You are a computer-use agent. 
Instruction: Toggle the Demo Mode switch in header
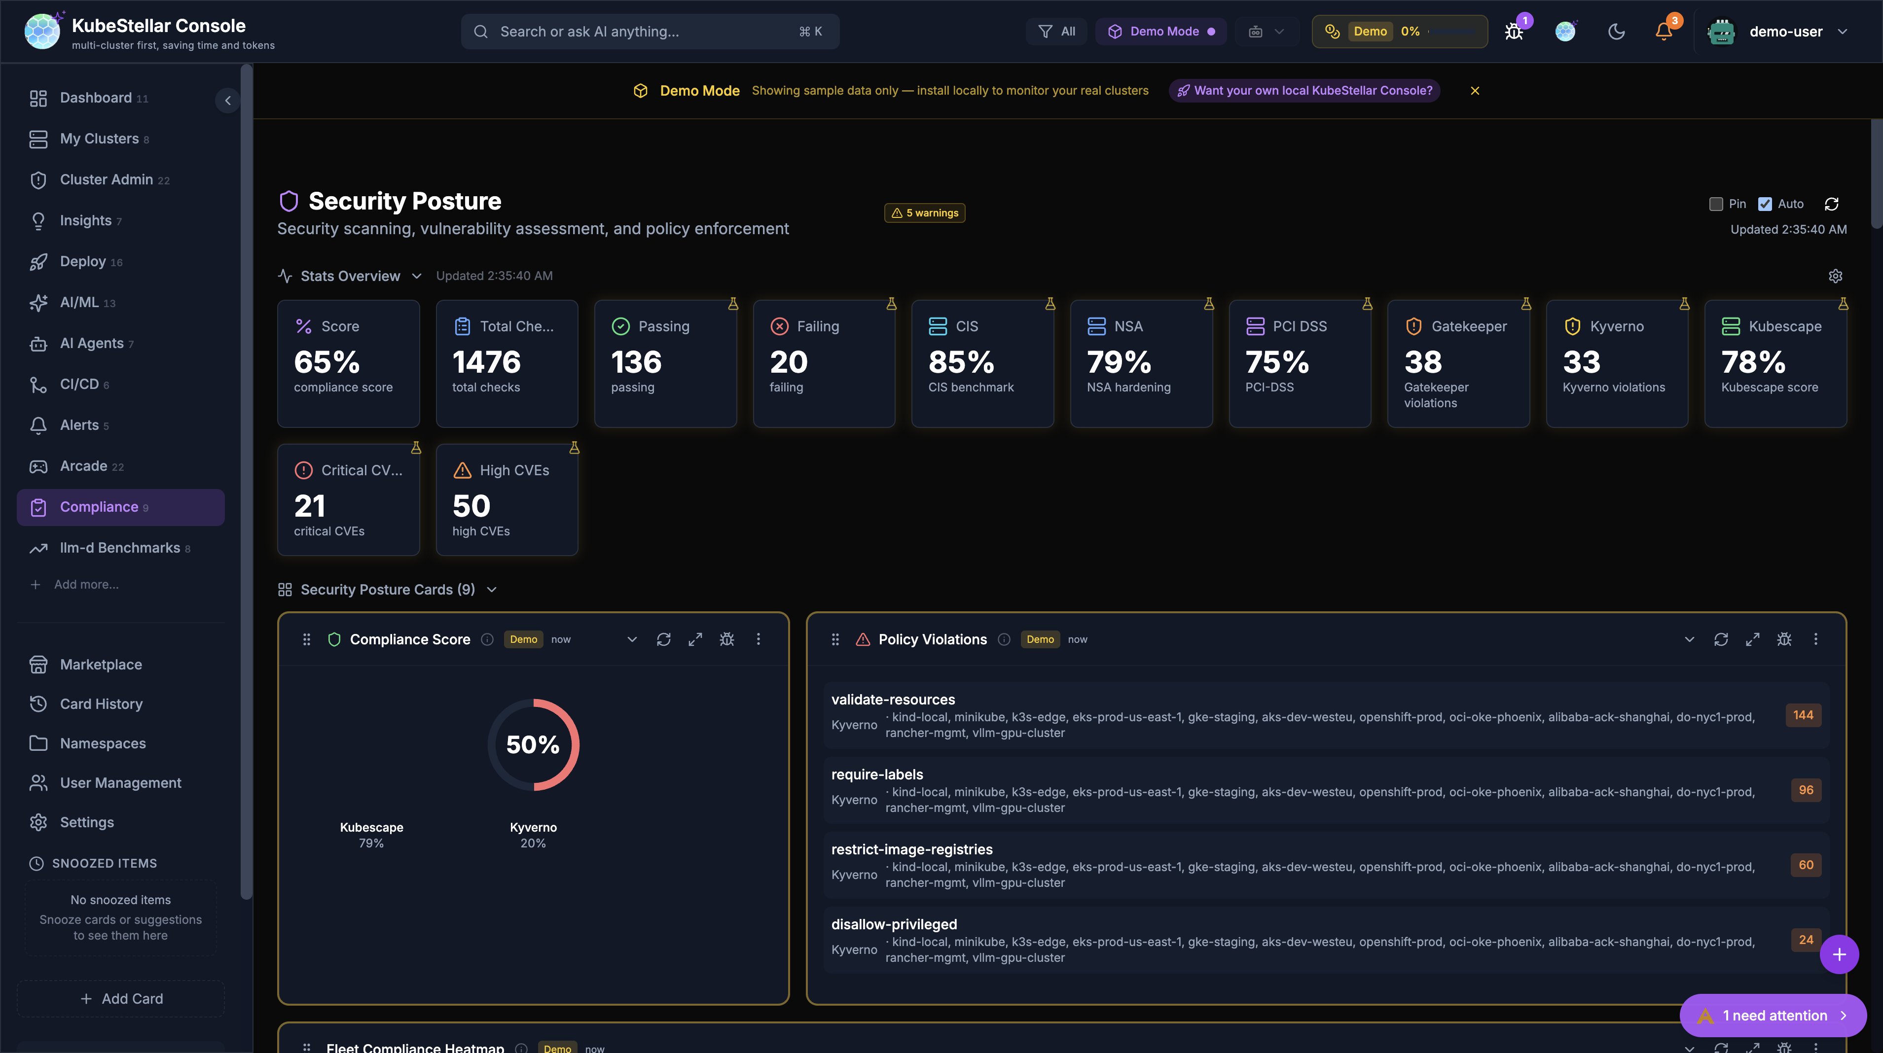point(1160,32)
